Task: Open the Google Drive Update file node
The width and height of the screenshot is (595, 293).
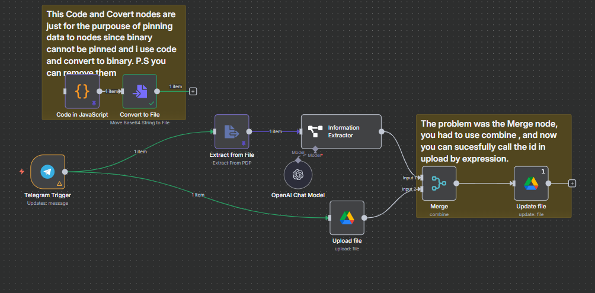Action: 530,183
